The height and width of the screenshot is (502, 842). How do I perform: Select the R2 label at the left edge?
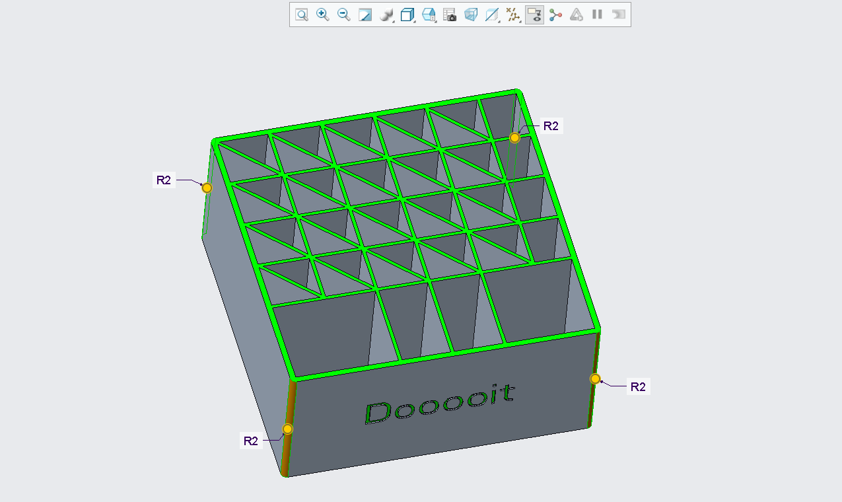pyautogui.click(x=164, y=180)
